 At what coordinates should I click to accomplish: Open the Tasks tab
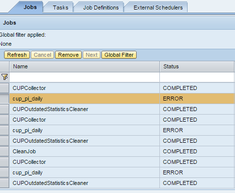[61, 8]
